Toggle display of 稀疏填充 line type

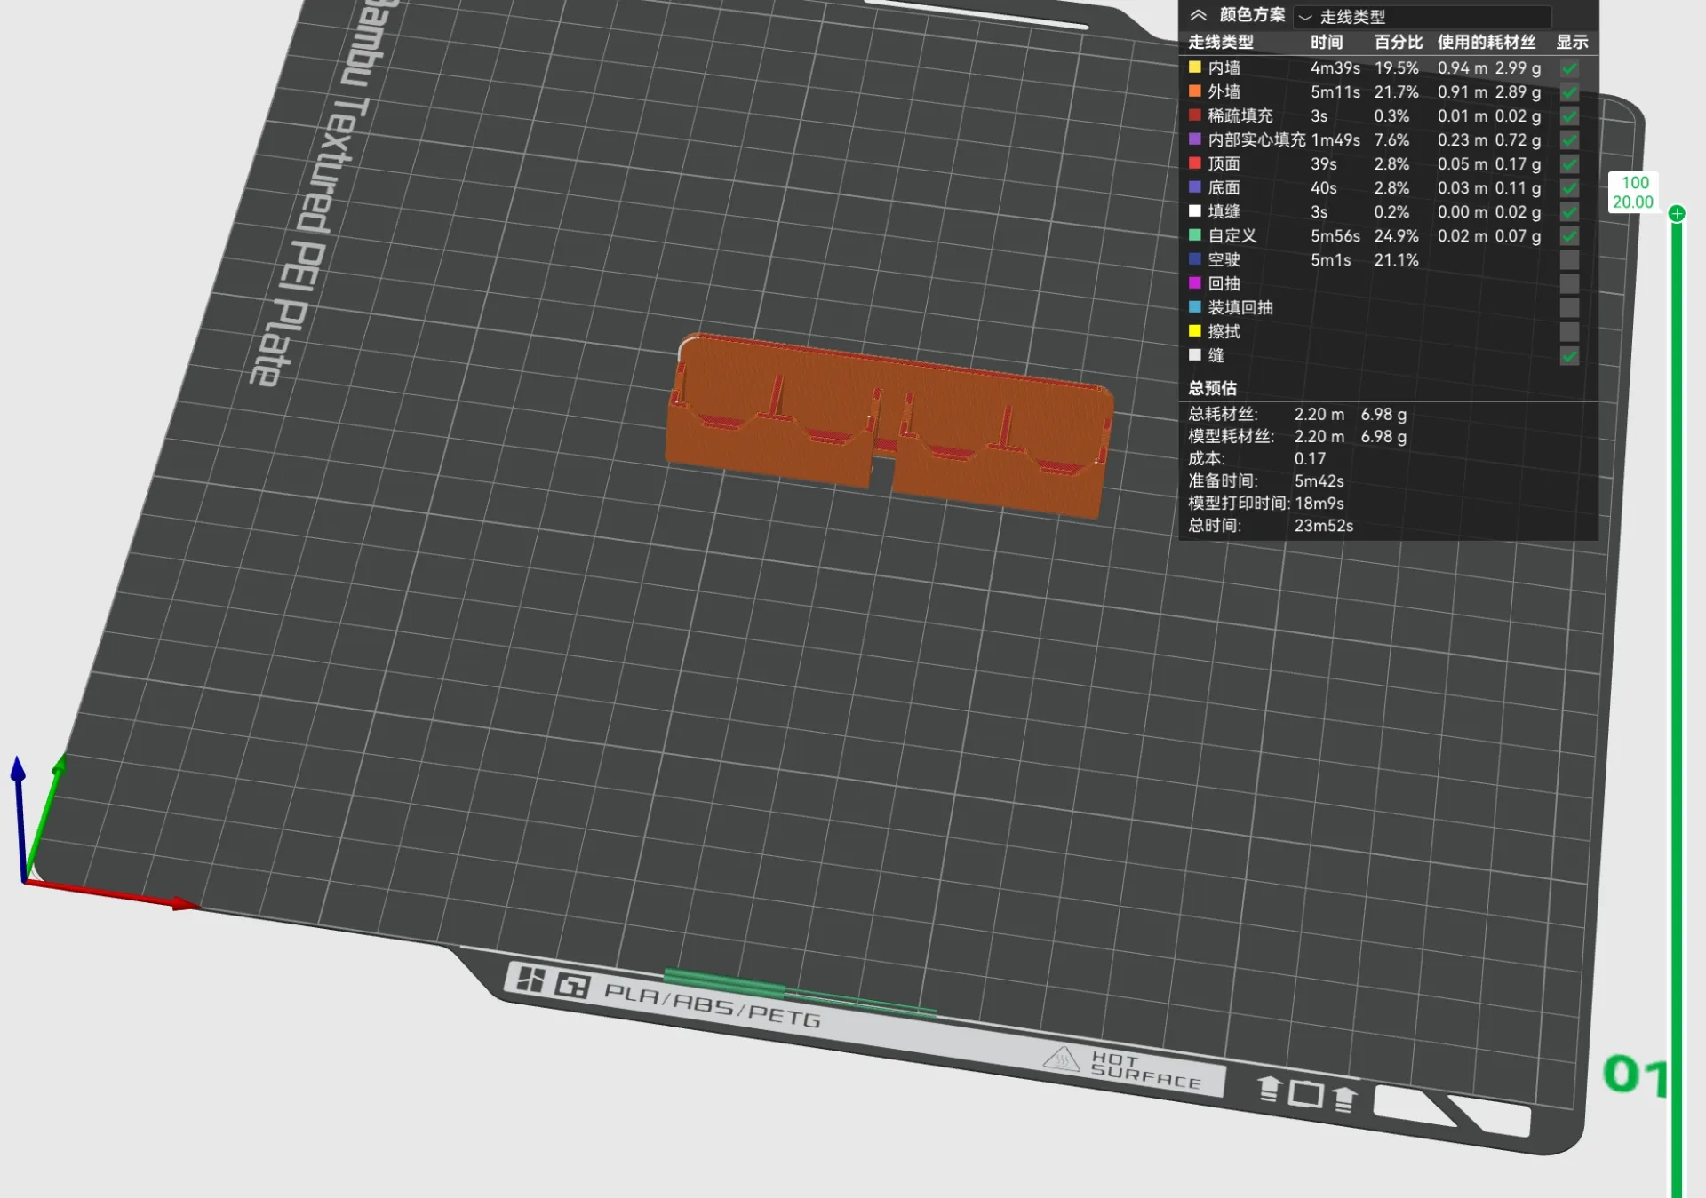(x=1570, y=116)
